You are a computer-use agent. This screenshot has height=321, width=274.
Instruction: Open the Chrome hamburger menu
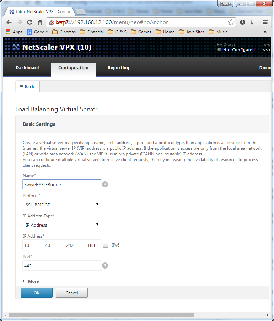tap(265, 22)
